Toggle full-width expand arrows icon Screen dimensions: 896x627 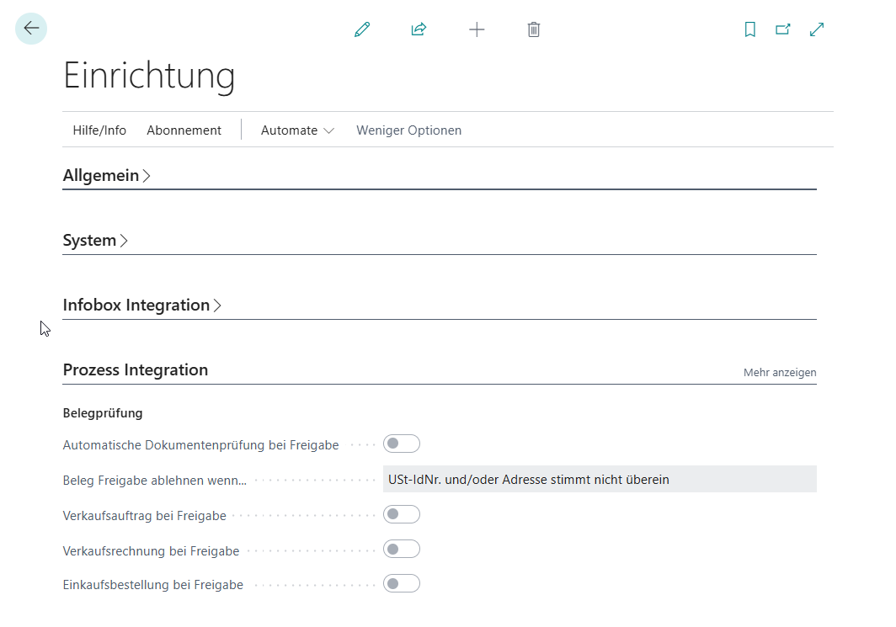click(817, 29)
